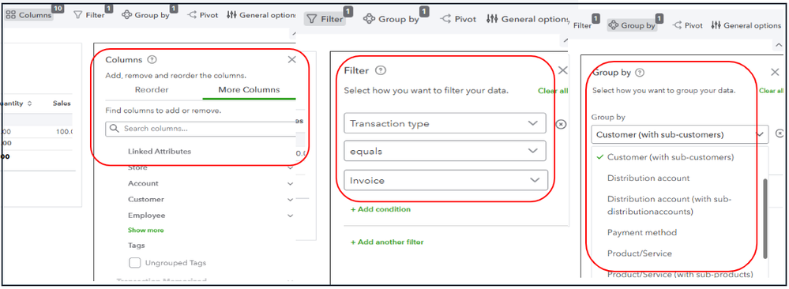
Task: Close the Columns panel
Action: (x=292, y=59)
